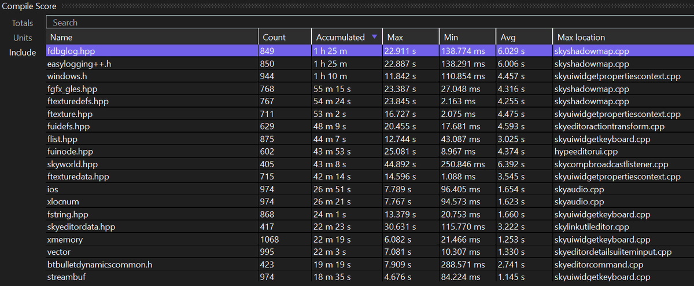Select the streambuf row
The height and width of the screenshot is (286, 694).
coord(370,277)
